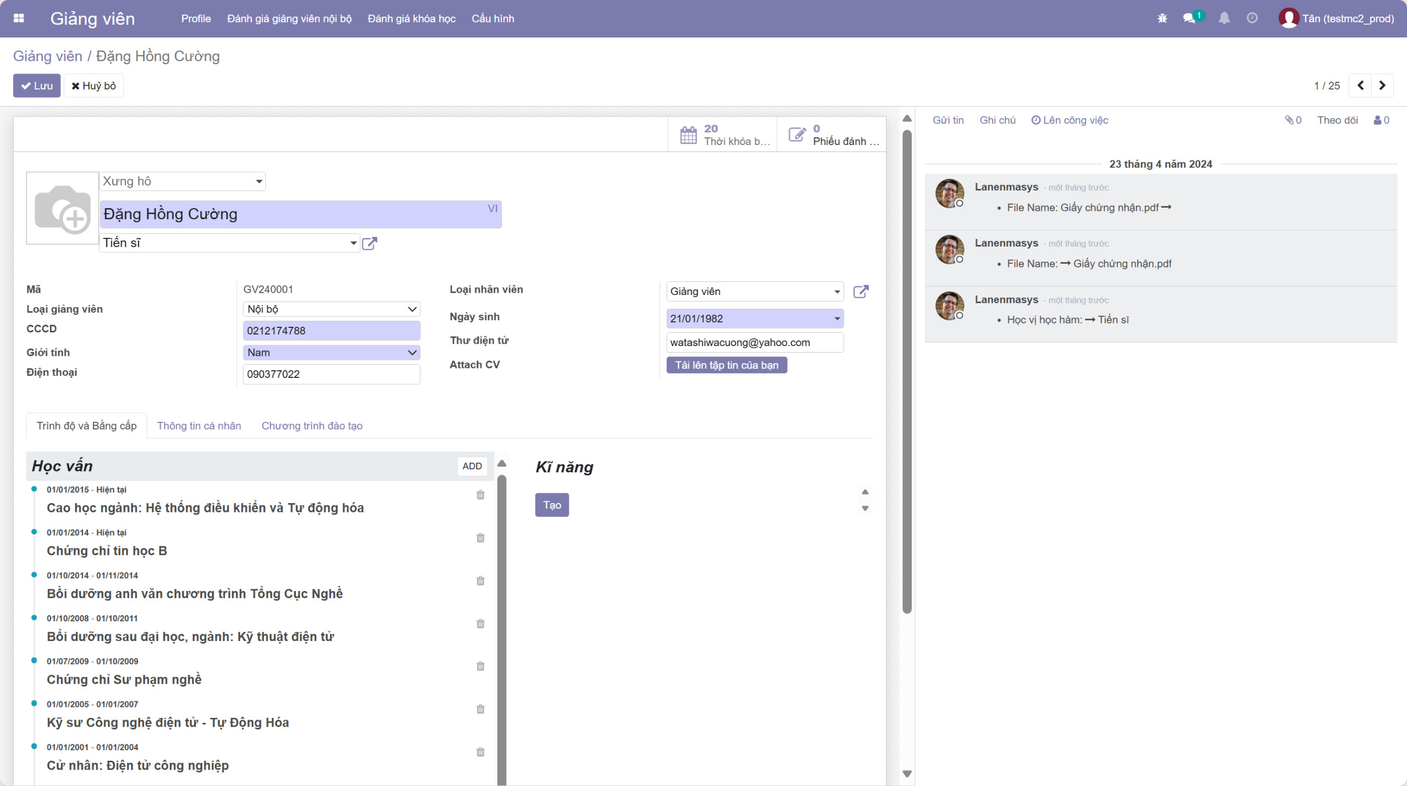Click the camera photo placeholder

coord(63,209)
